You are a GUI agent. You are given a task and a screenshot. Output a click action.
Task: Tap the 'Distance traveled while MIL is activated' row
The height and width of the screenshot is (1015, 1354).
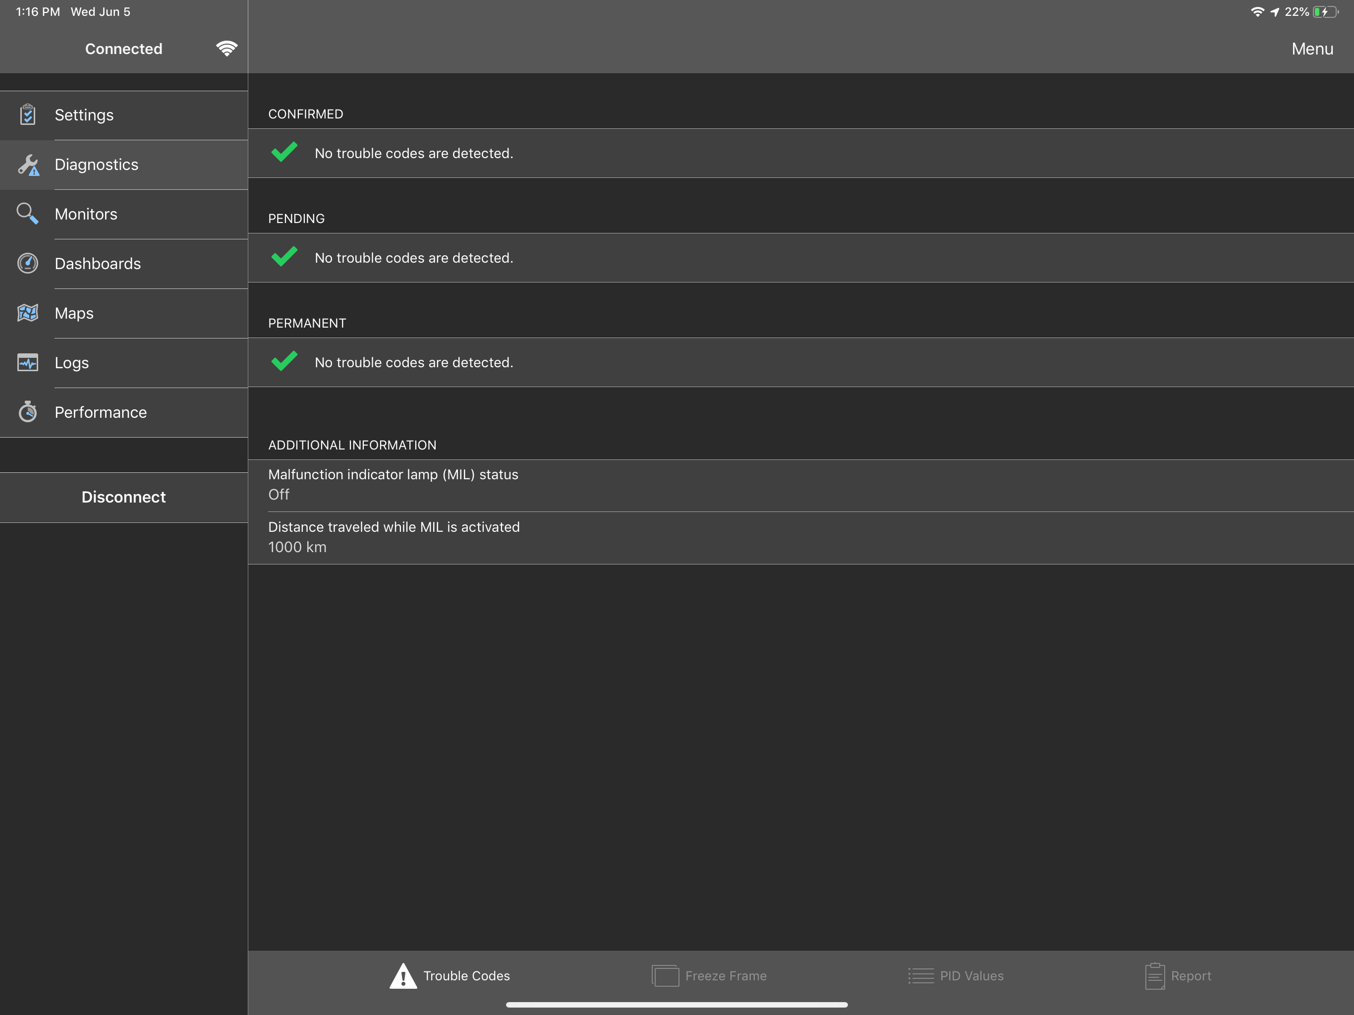coord(800,538)
